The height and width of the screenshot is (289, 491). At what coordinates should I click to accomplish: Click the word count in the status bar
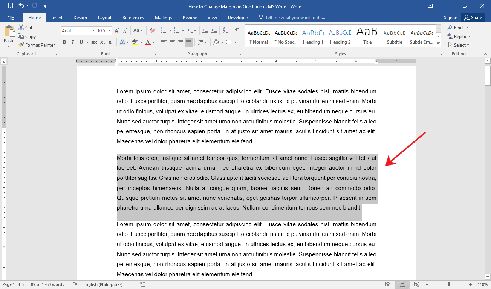(47, 284)
